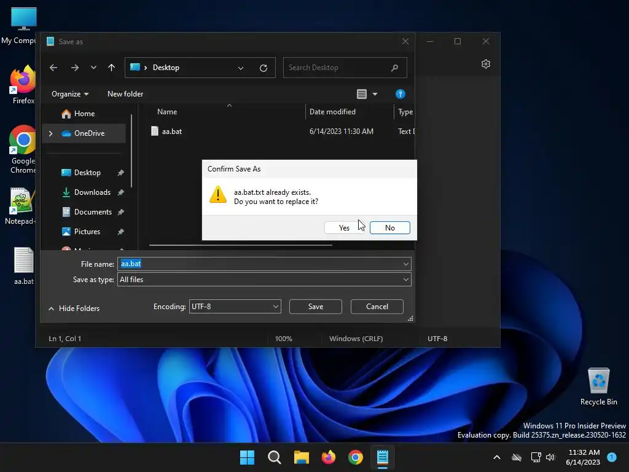Open Desktop in quick access
This screenshot has height=472, width=629.
tap(87, 173)
